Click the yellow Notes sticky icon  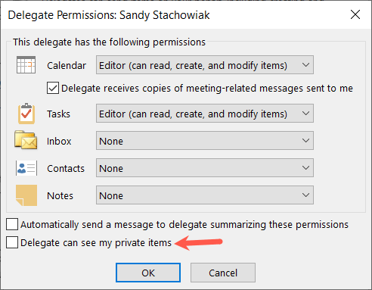(x=26, y=195)
